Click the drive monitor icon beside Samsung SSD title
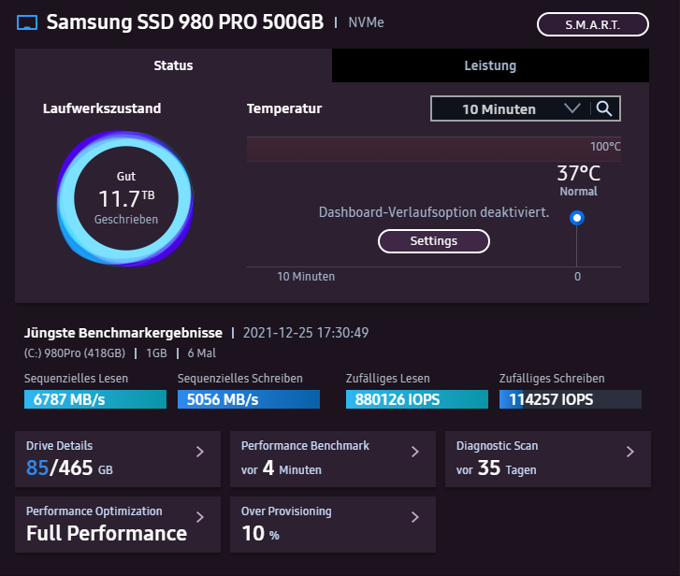The width and height of the screenshot is (680, 576). (x=27, y=22)
